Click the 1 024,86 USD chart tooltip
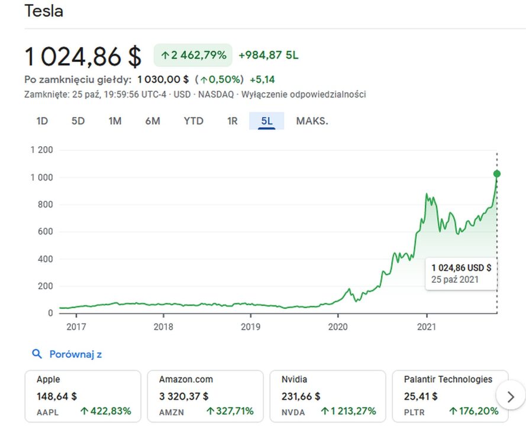 [x=461, y=274]
